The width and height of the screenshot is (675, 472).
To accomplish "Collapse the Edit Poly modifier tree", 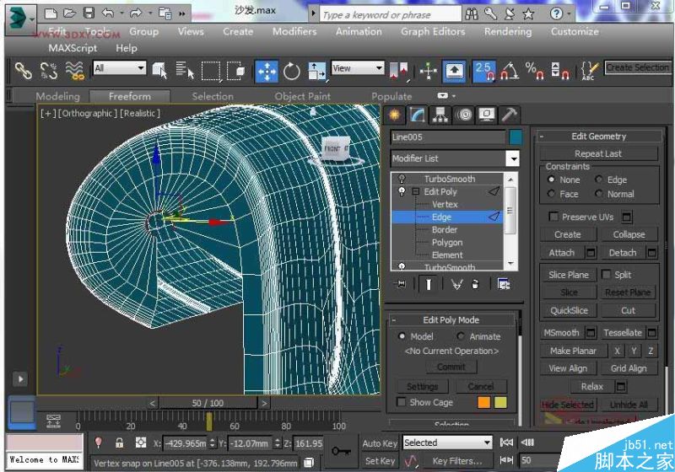I will click(x=415, y=191).
